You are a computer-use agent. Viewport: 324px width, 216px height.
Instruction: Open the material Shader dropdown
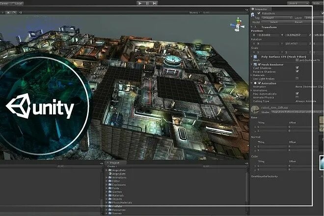pos(297,111)
